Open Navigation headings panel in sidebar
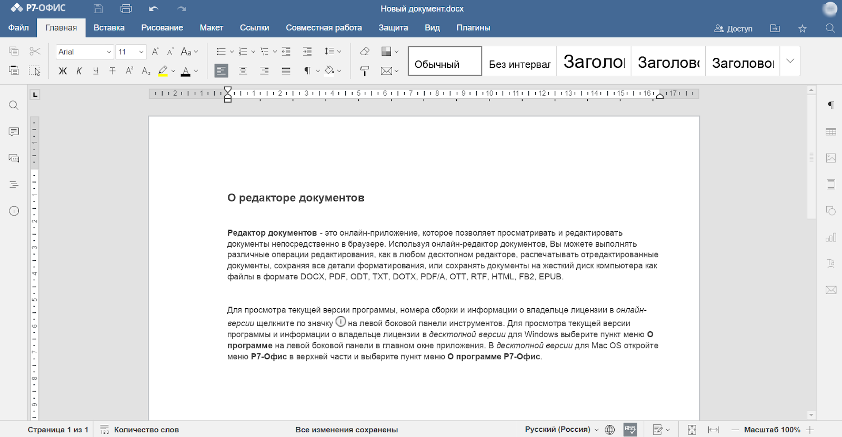Image resolution: width=842 pixels, height=437 pixels. point(14,185)
